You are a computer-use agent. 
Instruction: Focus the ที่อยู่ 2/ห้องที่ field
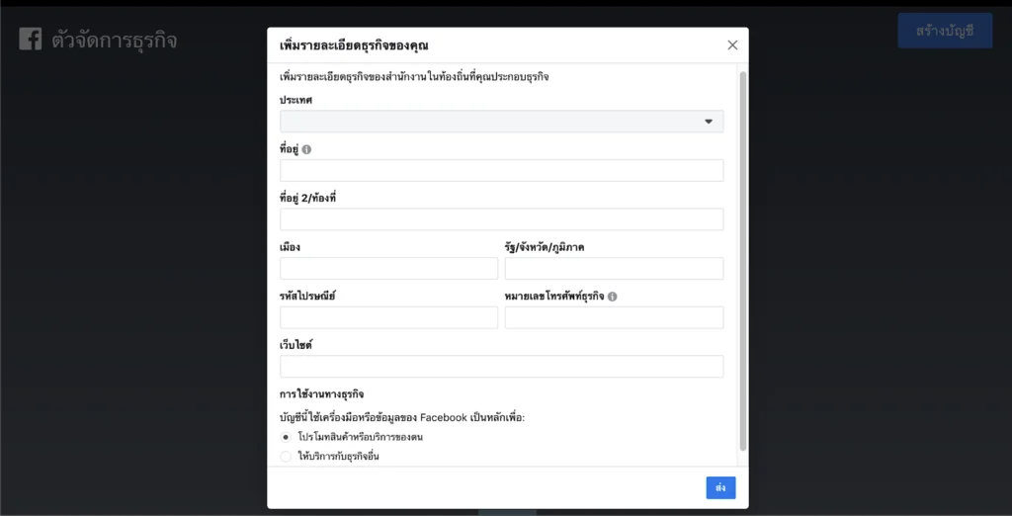click(501, 219)
